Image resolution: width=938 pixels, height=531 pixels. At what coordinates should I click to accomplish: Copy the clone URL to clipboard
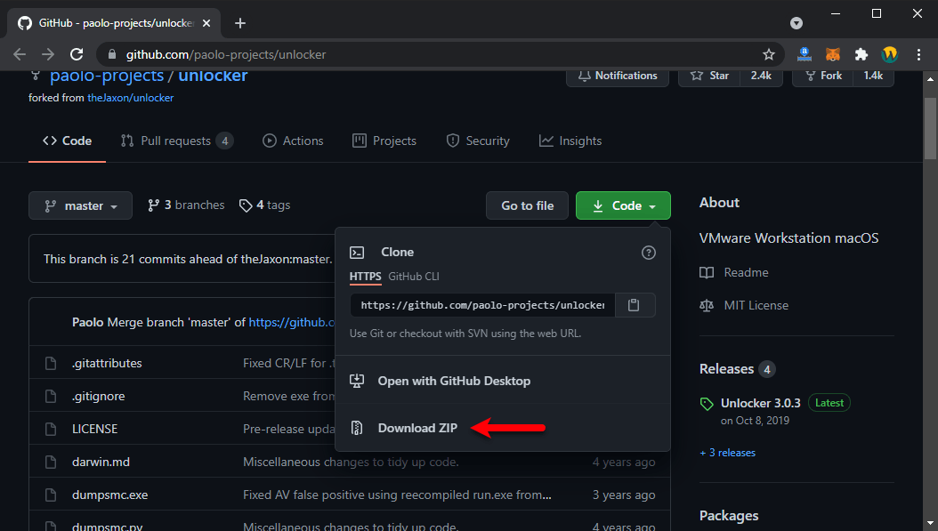point(635,305)
